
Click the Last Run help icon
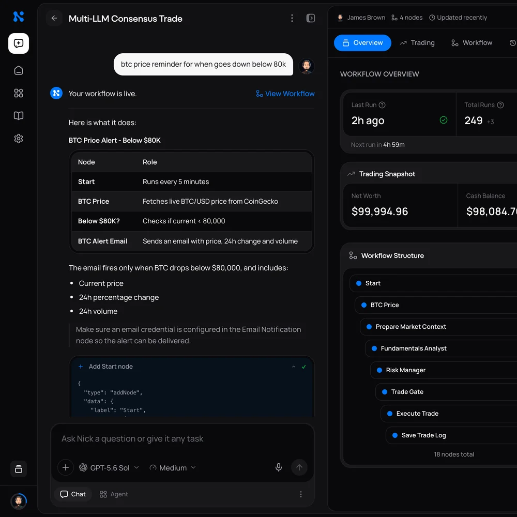[382, 105]
